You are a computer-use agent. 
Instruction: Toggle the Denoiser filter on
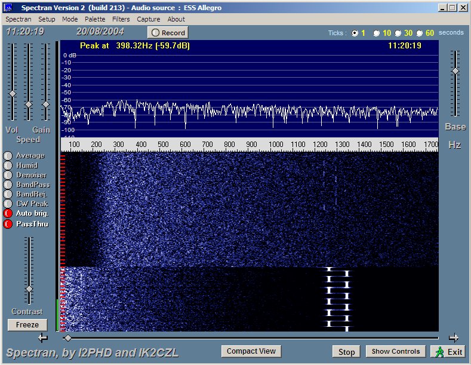pos(8,175)
